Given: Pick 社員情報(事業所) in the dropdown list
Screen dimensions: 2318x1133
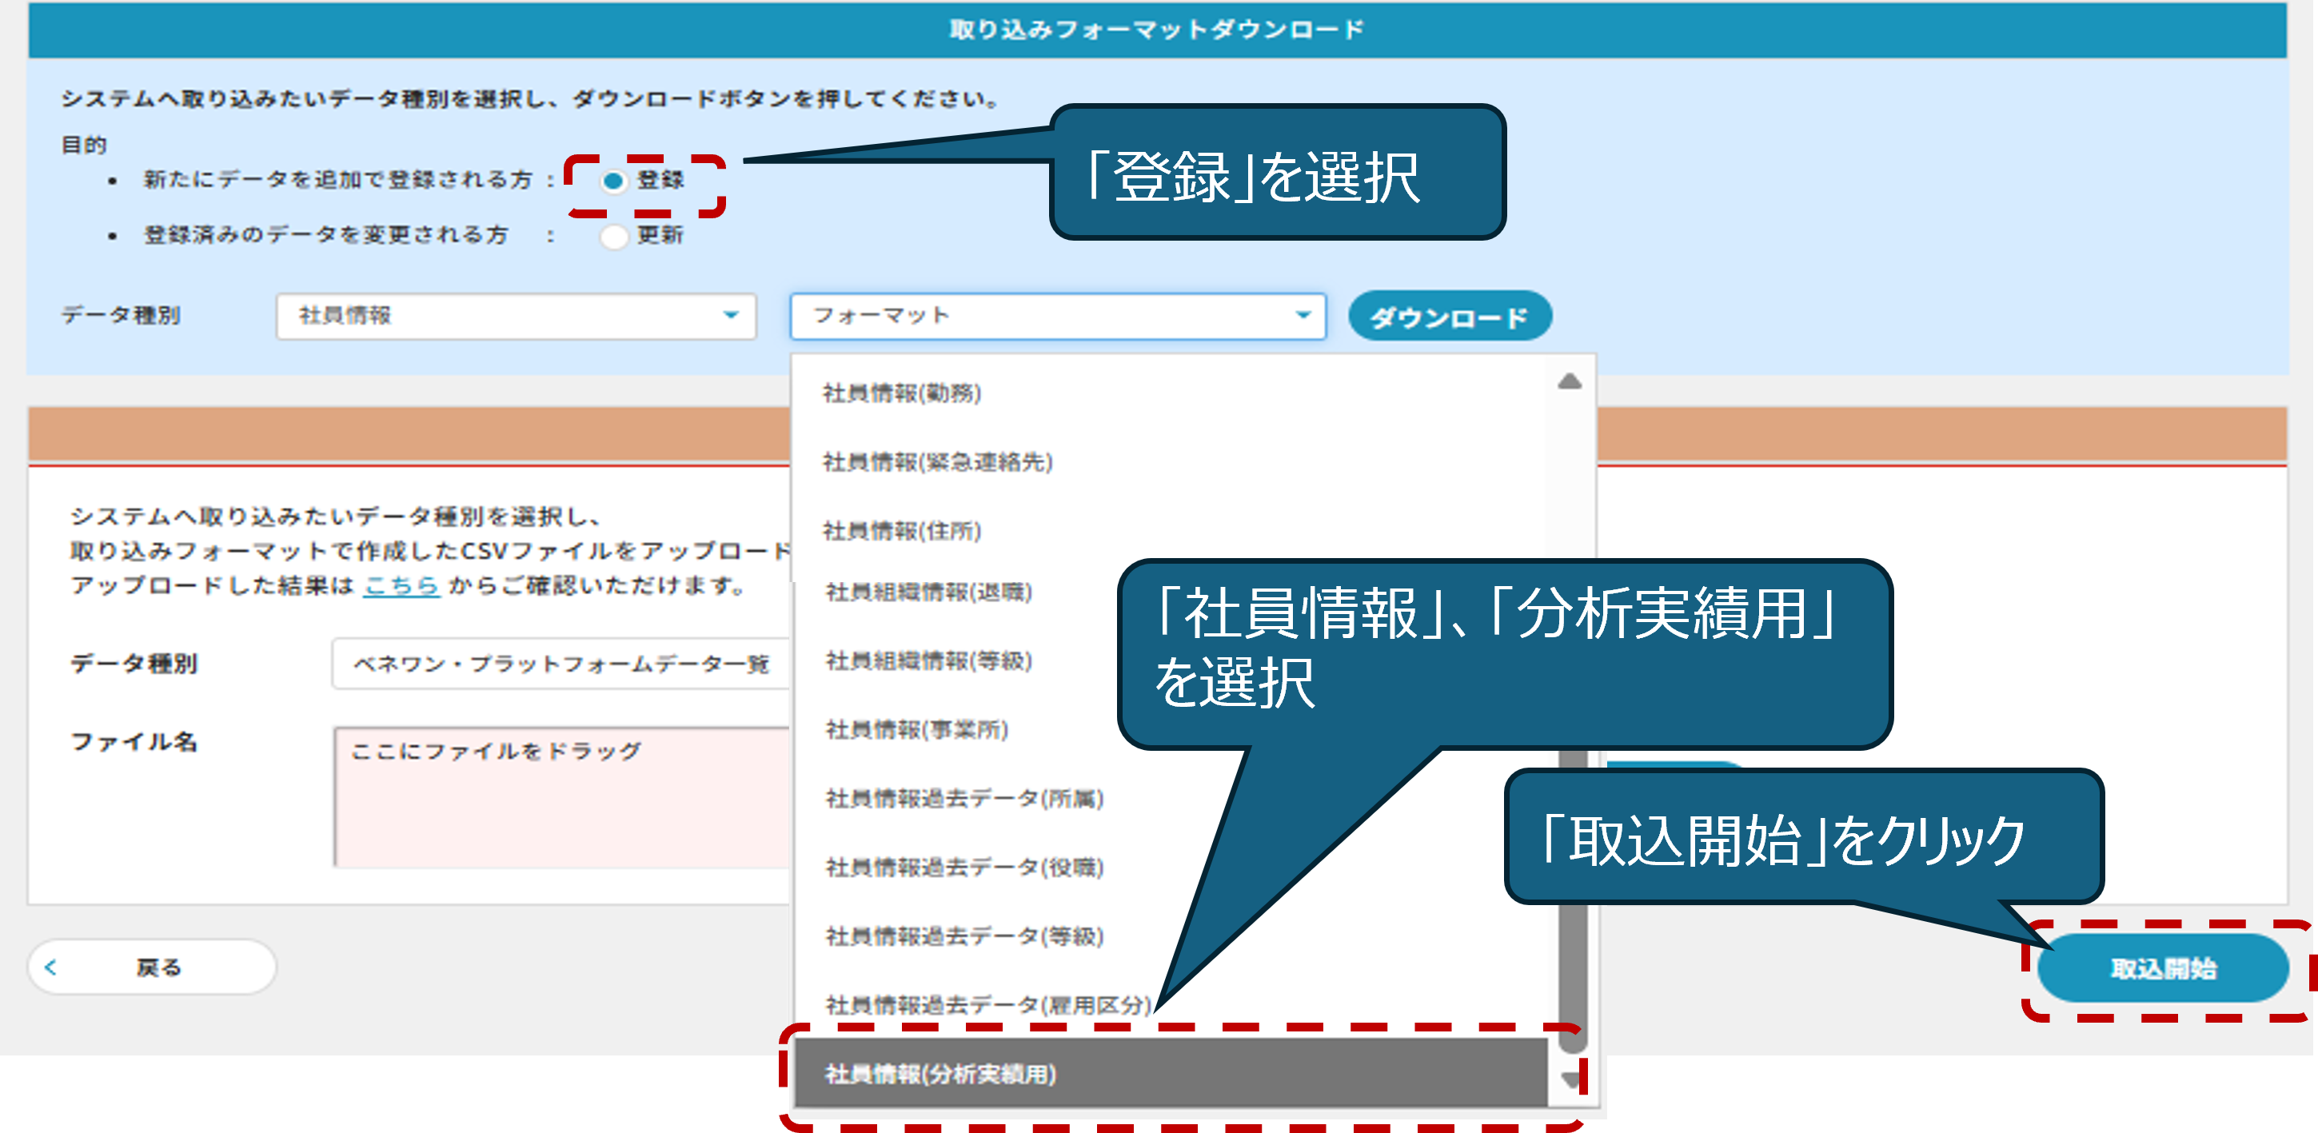Looking at the screenshot, I should 916,729.
